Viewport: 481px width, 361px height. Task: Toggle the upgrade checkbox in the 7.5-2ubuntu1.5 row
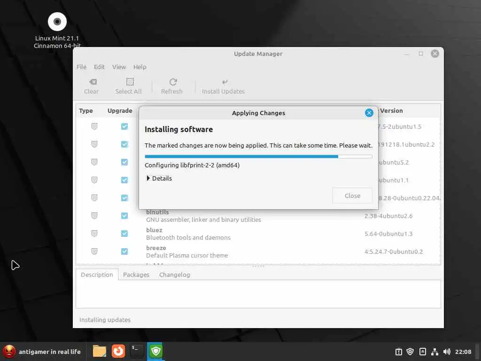point(124,126)
